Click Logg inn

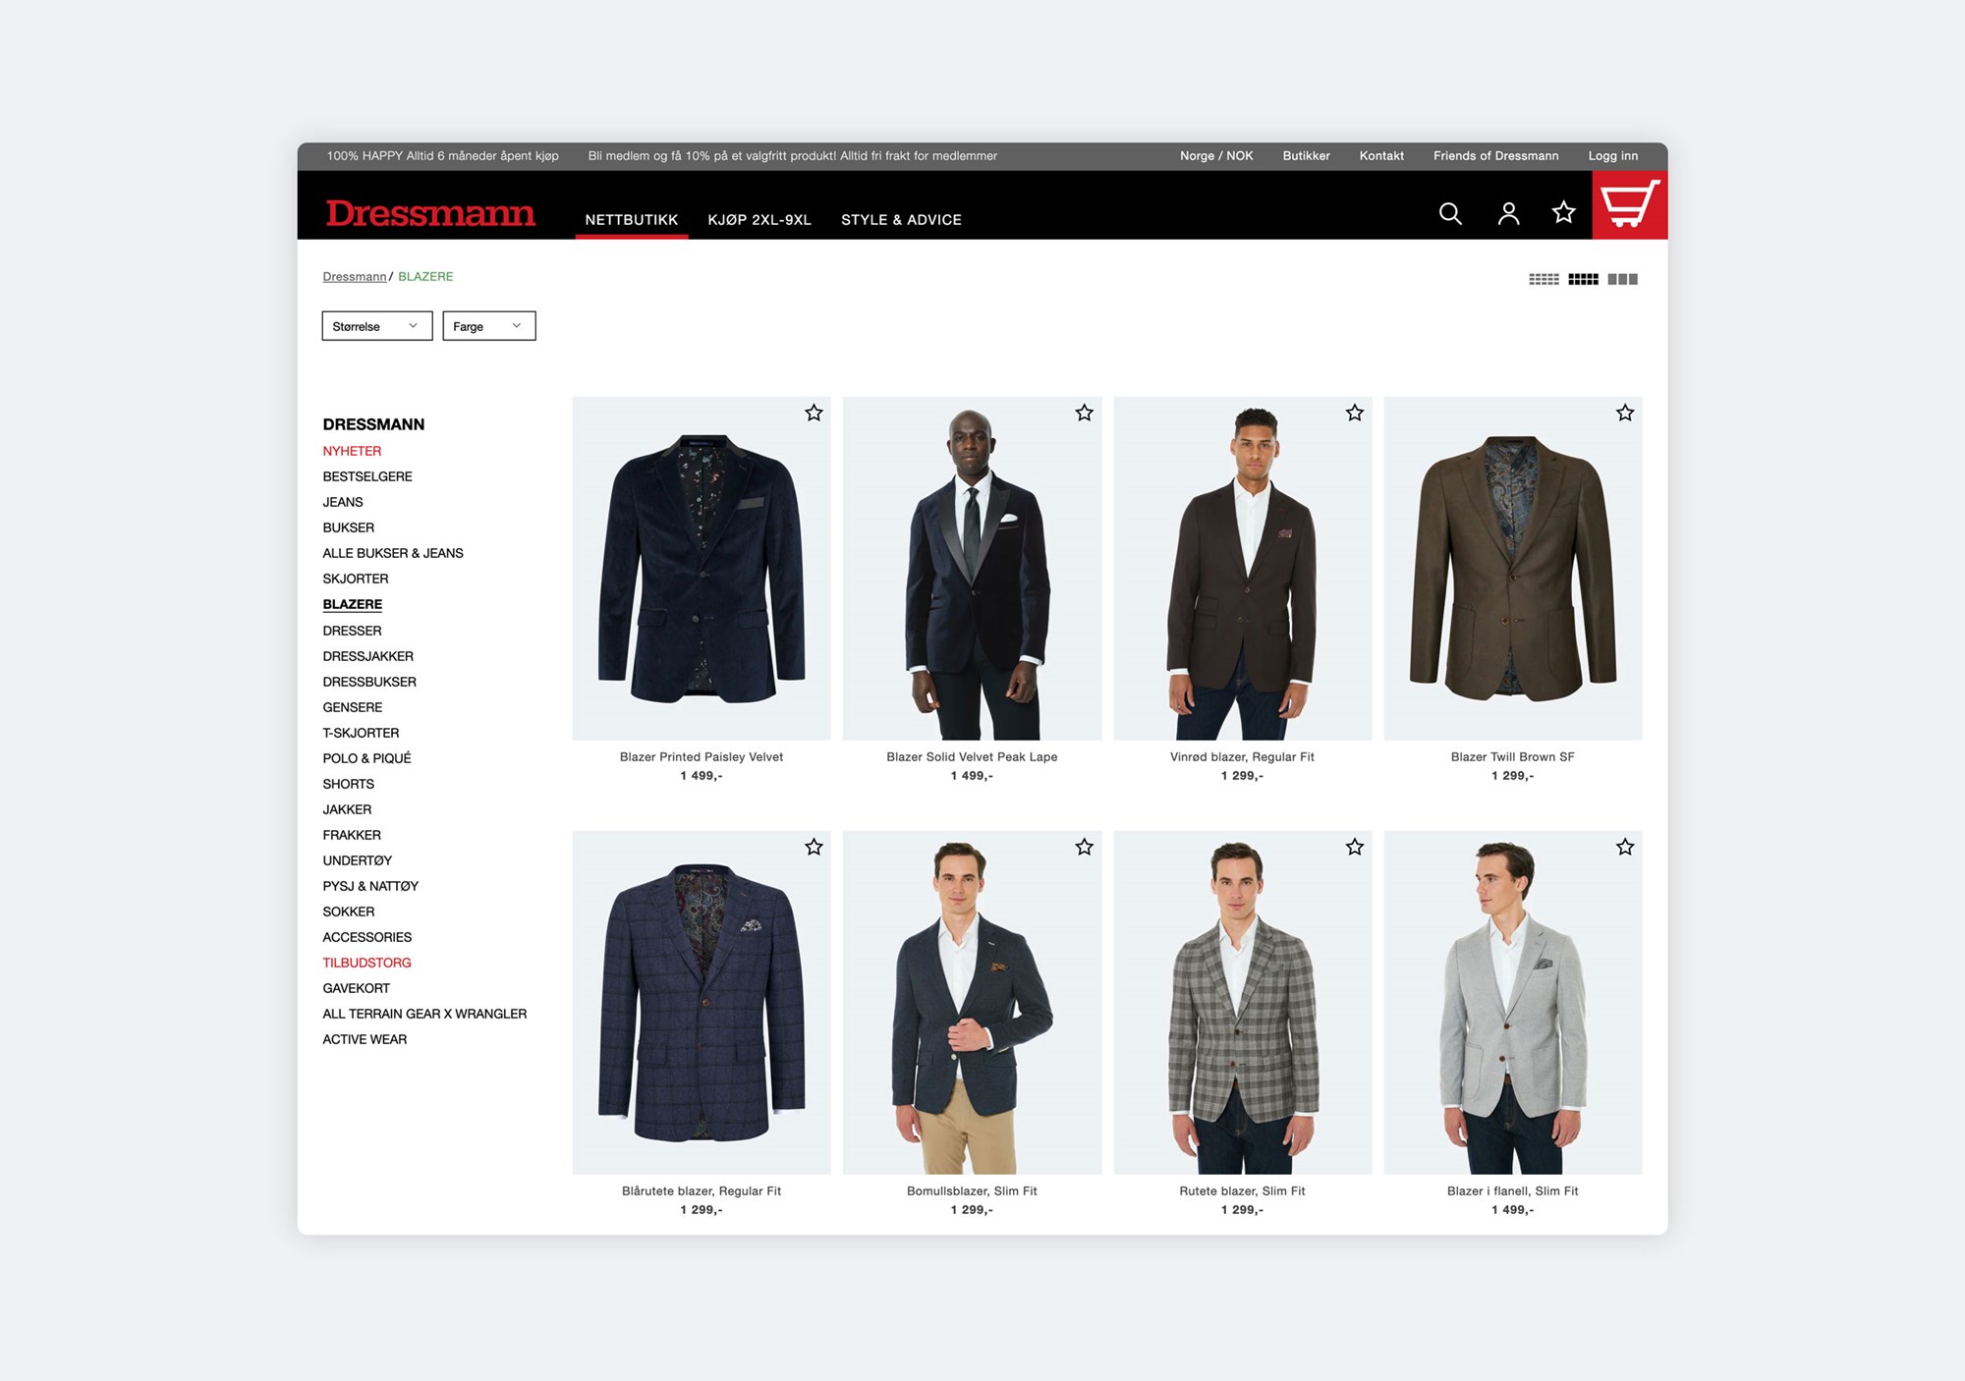point(1613,156)
